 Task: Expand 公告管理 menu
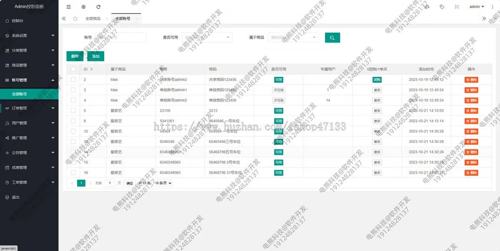coord(29,153)
